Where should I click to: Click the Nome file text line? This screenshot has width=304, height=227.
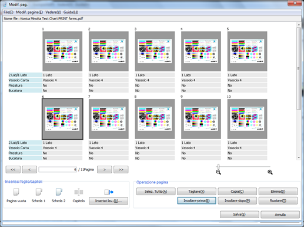coord(44,19)
